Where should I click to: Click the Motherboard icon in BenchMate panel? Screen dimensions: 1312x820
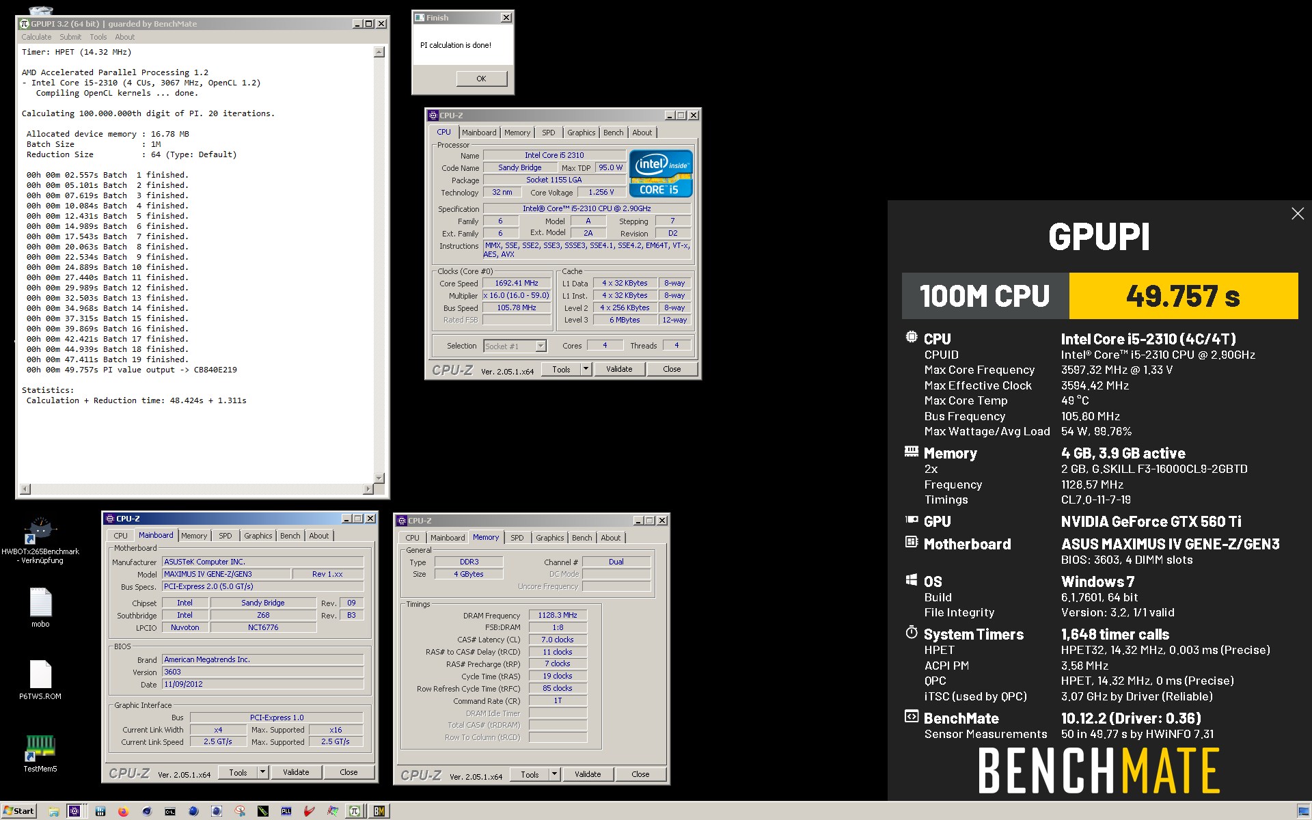tap(911, 542)
